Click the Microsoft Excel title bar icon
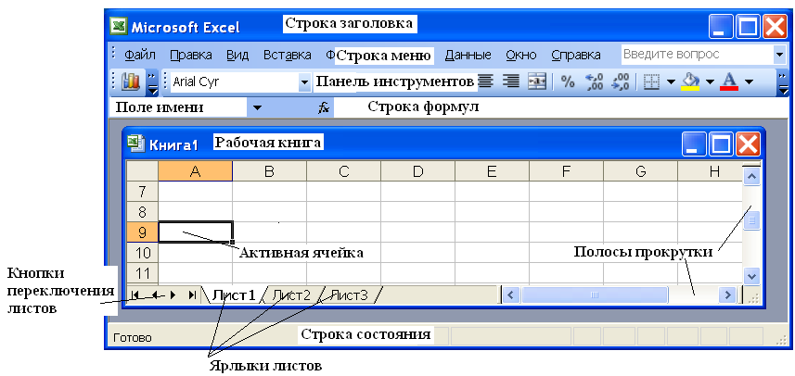Viewport: 795px width, 376px height. point(119,26)
